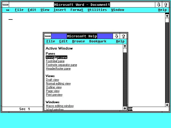171x128 pixels.
Task: Click the Help window scroll down arrow
Action: point(125,108)
